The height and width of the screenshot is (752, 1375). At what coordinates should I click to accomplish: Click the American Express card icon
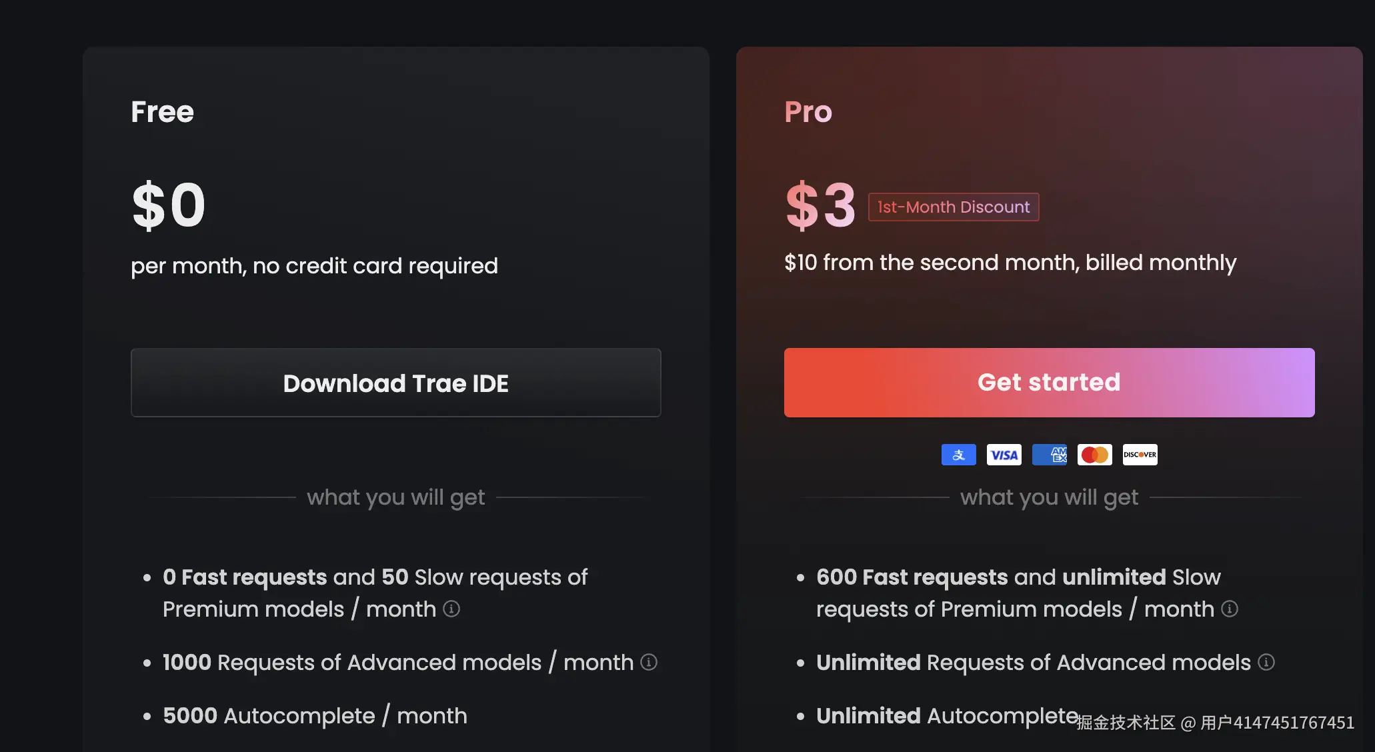click(x=1050, y=455)
